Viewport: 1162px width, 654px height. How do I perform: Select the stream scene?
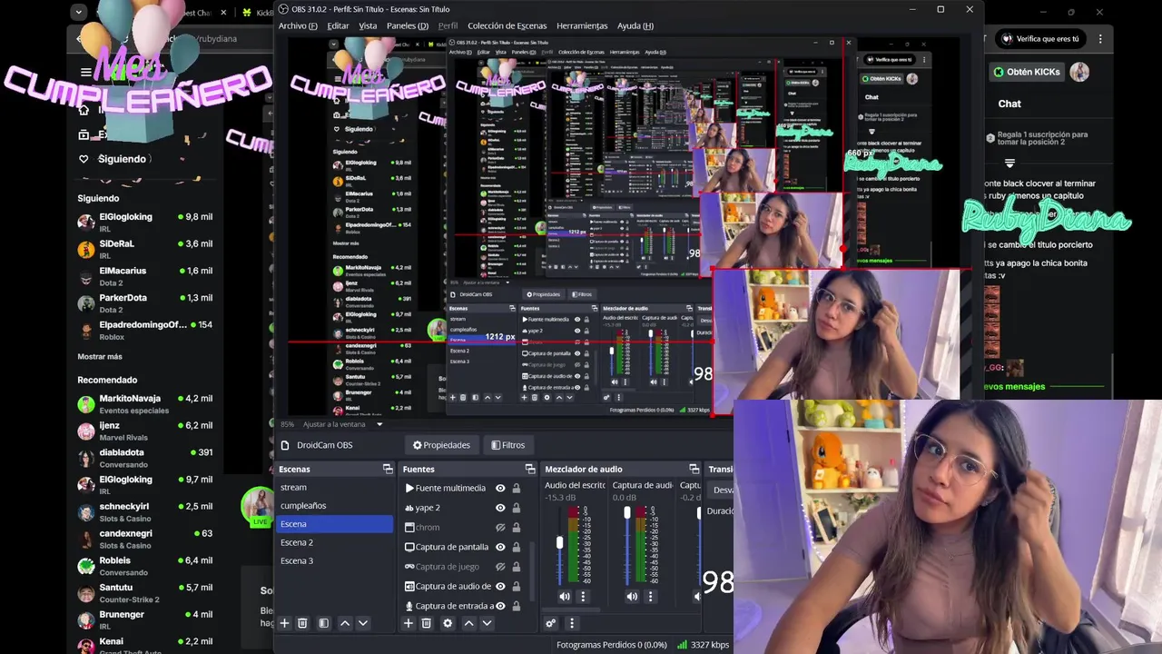pyautogui.click(x=334, y=487)
